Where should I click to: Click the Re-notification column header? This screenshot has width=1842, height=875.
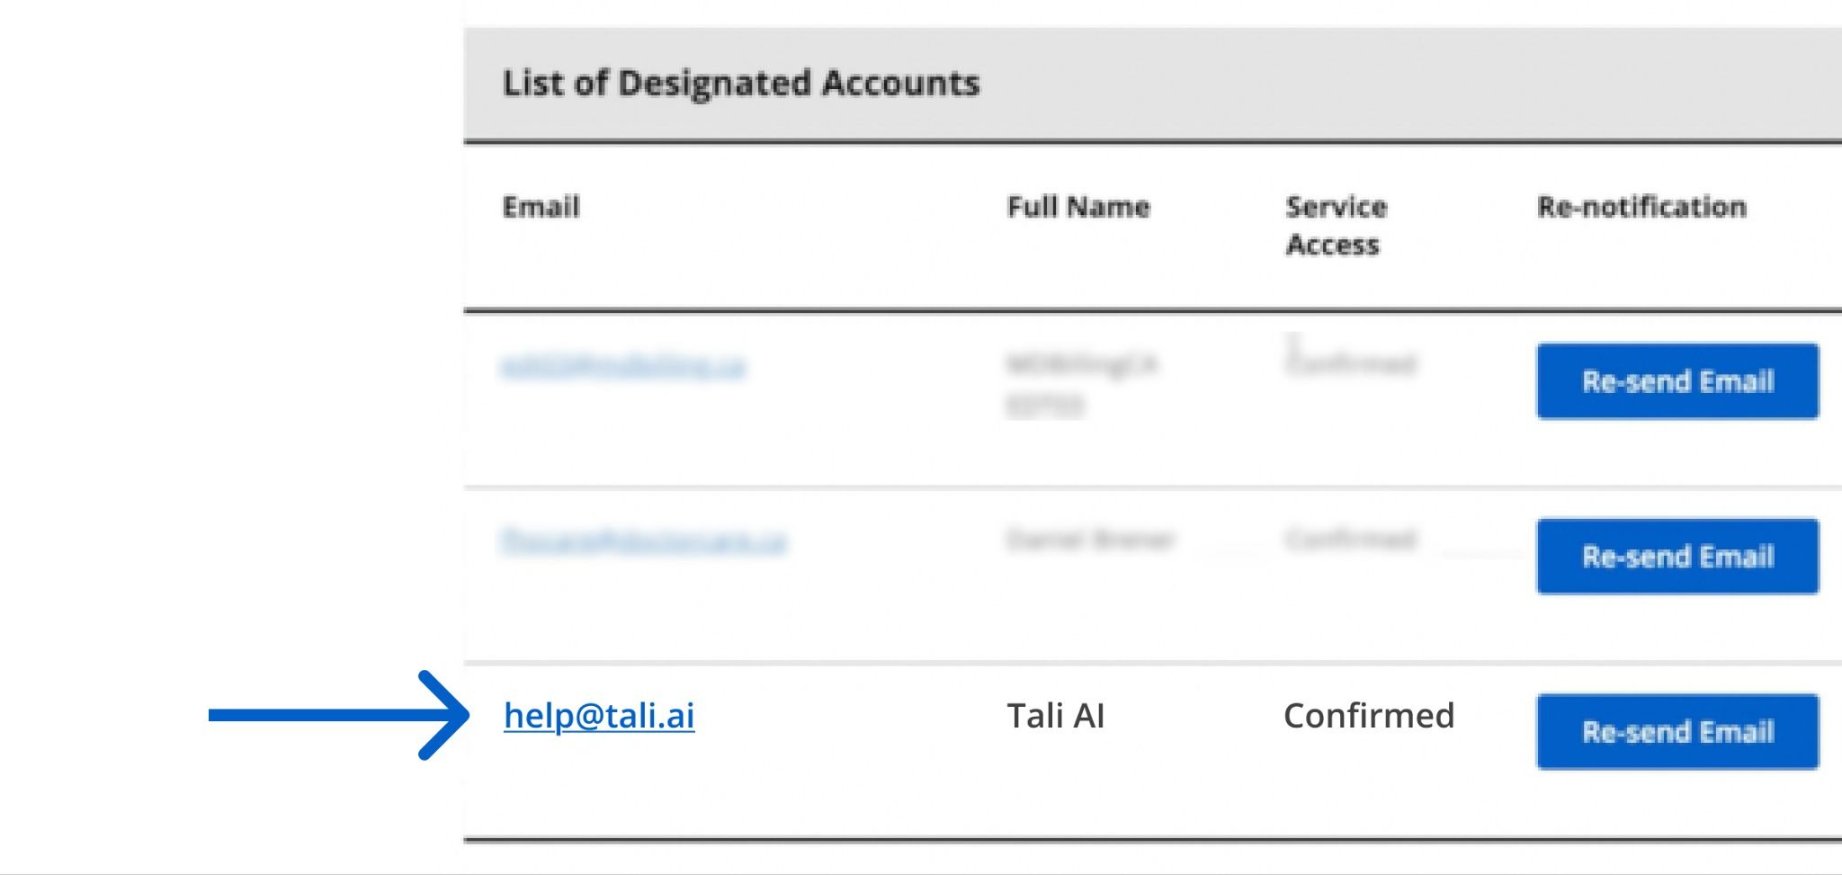(x=1641, y=207)
